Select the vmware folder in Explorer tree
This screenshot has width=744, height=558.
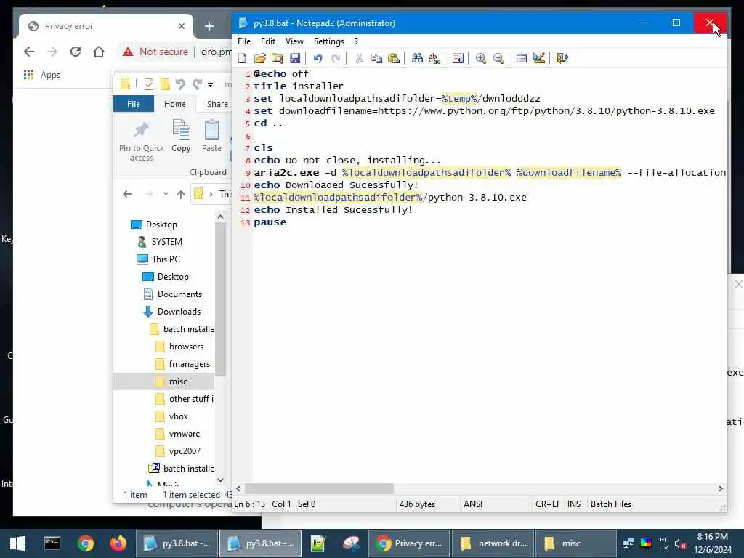click(x=184, y=434)
